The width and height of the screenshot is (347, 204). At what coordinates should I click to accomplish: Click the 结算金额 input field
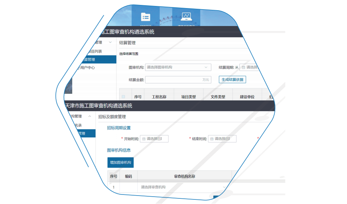[174, 80]
